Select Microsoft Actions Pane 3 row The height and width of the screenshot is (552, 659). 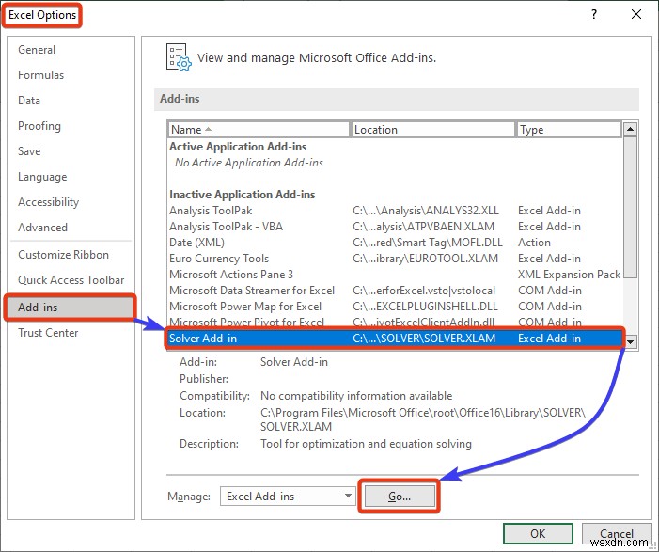point(395,274)
